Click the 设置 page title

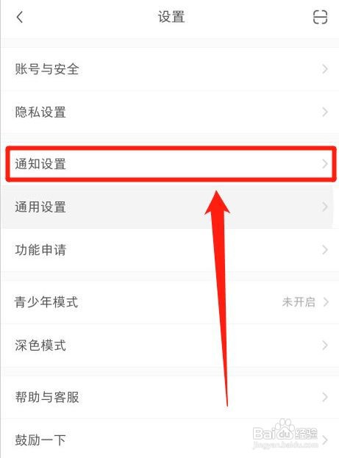click(x=171, y=17)
